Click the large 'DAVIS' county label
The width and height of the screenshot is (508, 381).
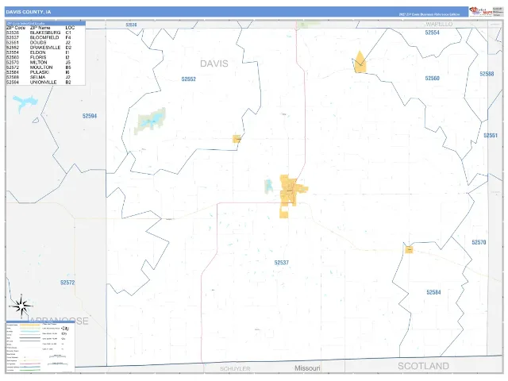(214, 63)
